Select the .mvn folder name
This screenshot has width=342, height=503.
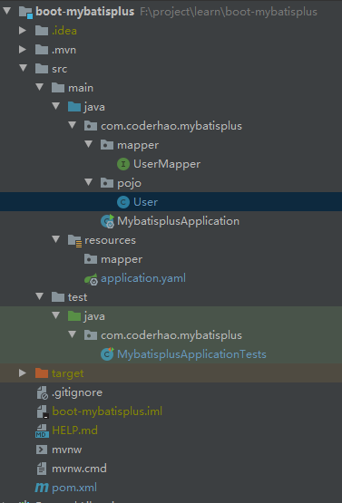(64, 50)
